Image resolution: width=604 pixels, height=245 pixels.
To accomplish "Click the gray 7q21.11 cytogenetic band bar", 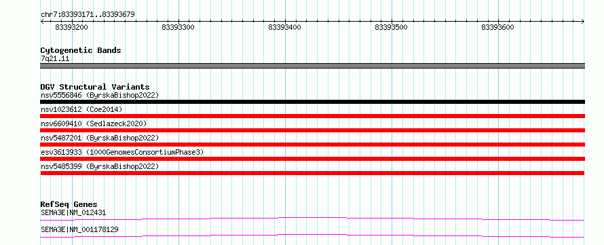I will point(312,66).
